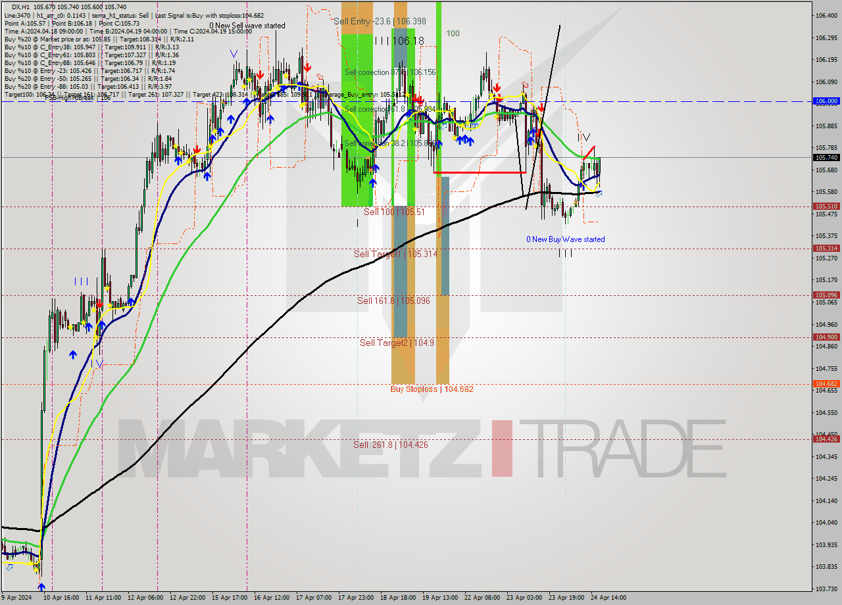Click '0 New Buy Wave started' annotation
Screen dimensions: 842x605
click(x=565, y=239)
